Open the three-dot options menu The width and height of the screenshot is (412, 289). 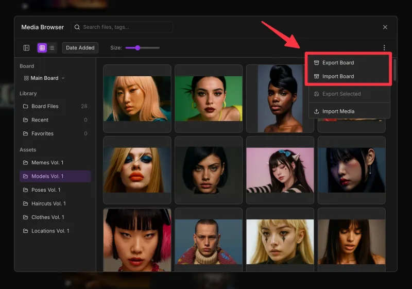[384, 48]
